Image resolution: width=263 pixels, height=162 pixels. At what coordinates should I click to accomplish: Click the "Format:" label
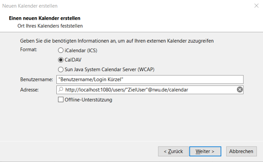pos(29,50)
